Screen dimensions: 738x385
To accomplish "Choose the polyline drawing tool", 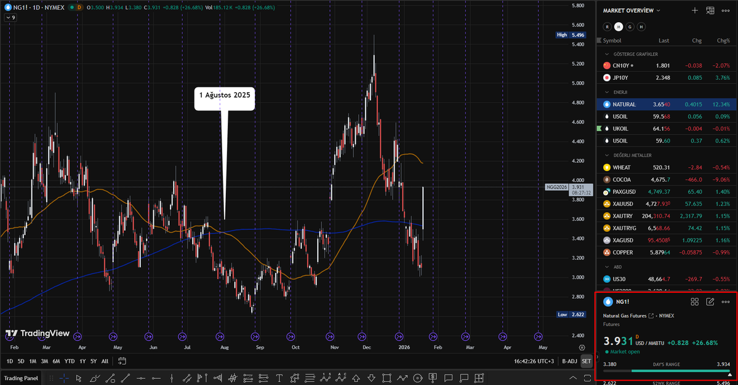I will point(402,378).
